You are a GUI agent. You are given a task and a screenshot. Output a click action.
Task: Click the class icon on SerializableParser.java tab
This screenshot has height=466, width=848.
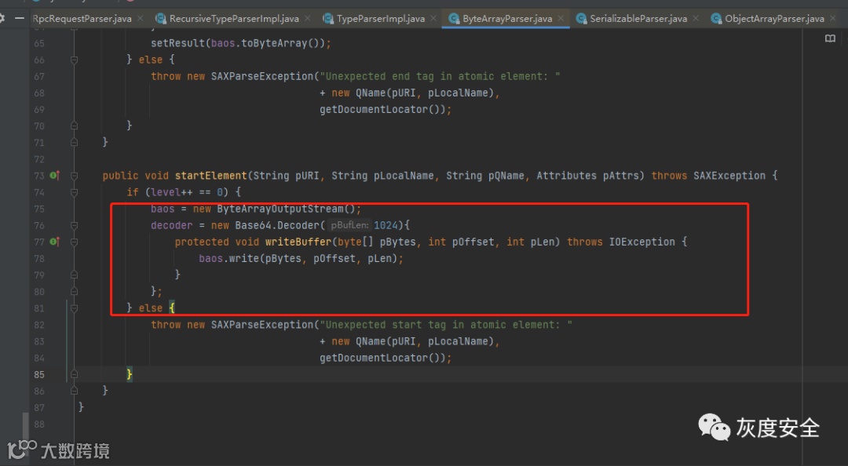(x=581, y=19)
